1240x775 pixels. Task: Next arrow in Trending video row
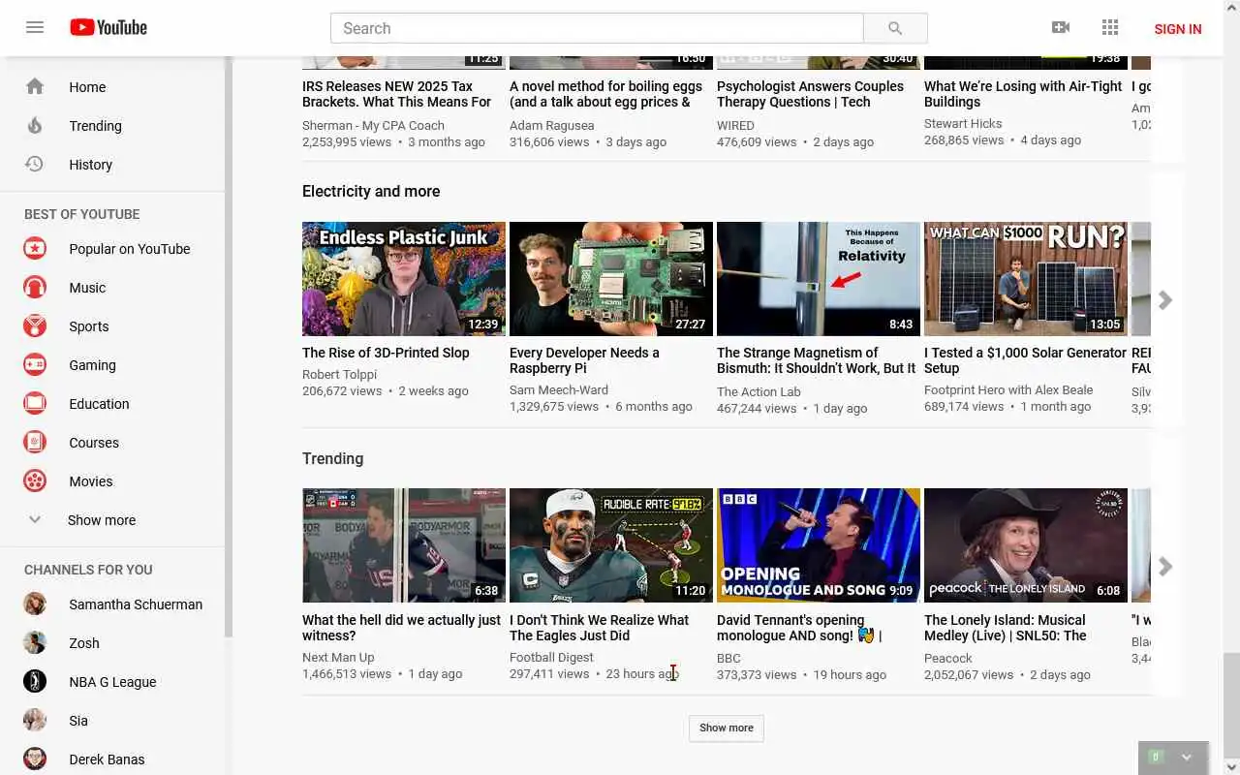1165,567
